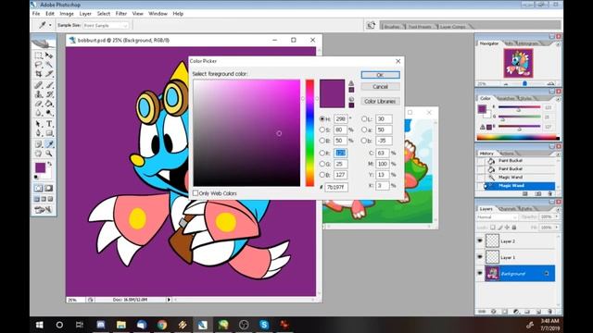Swap foreground and background colors

coord(49,164)
